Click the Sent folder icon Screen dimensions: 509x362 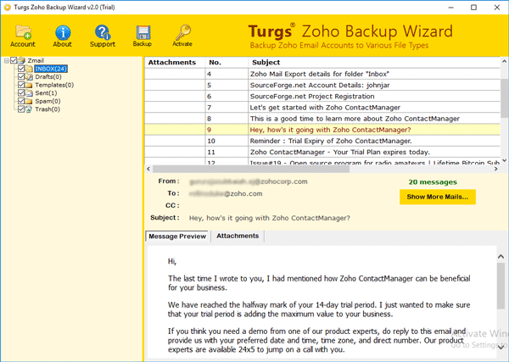29,93
